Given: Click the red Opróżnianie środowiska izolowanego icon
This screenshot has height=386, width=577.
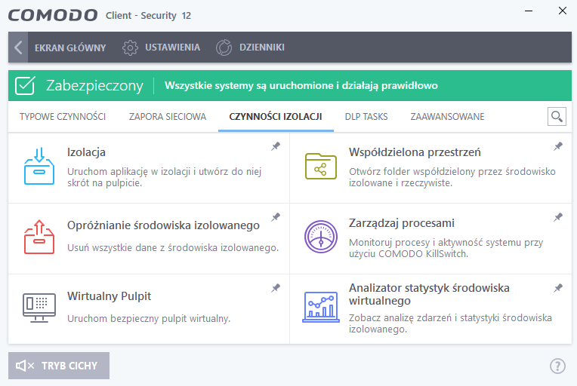Looking at the screenshot, I should click(x=39, y=237).
